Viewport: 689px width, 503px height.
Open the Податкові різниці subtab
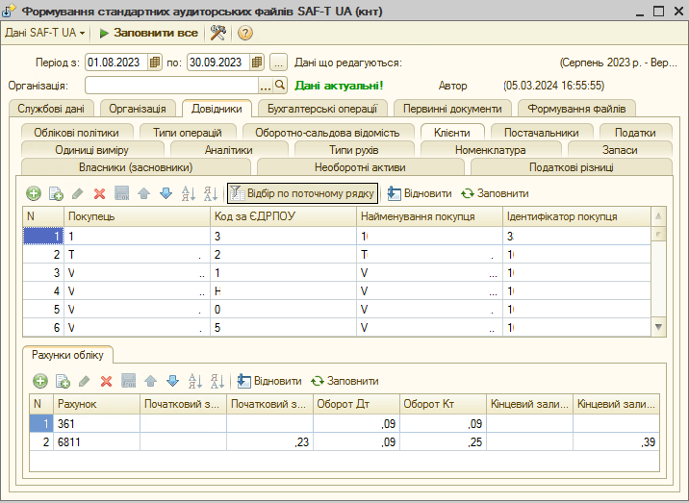pyautogui.click(x=572, y=167)
